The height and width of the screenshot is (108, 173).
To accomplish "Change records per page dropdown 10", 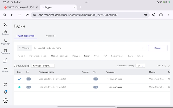I will (140, 66).
